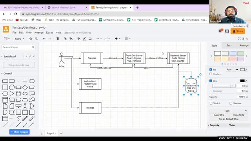Click the search shapes magnifier icon
The image size is (251, 141).
pos(33,47)
